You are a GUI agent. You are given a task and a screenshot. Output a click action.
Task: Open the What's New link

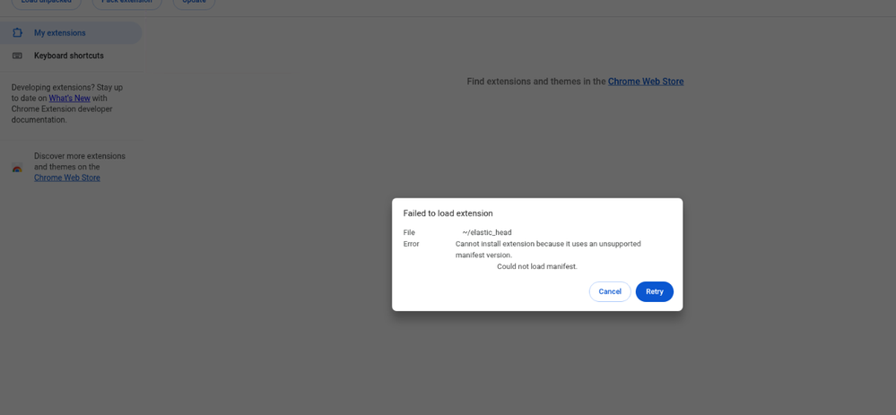[x=69, y=99]
